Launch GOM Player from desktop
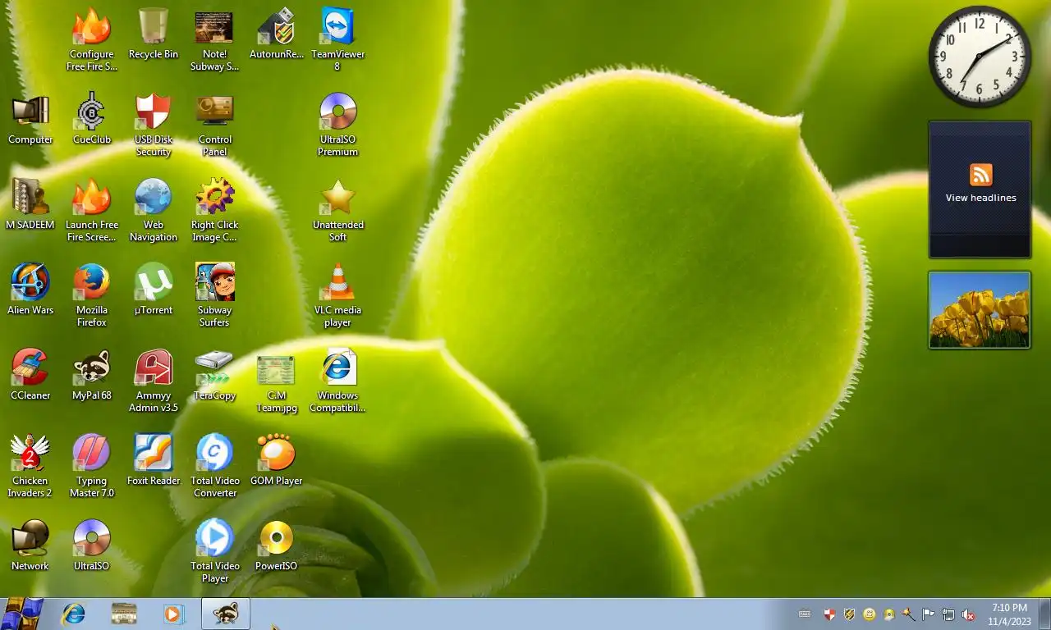Image resolution: width=1051 pixels, height=630 pixels. click(277, 461)
